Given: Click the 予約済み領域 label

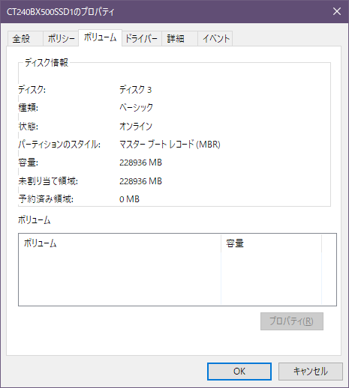Looking at the screenshot, I should tap(46, 199).
